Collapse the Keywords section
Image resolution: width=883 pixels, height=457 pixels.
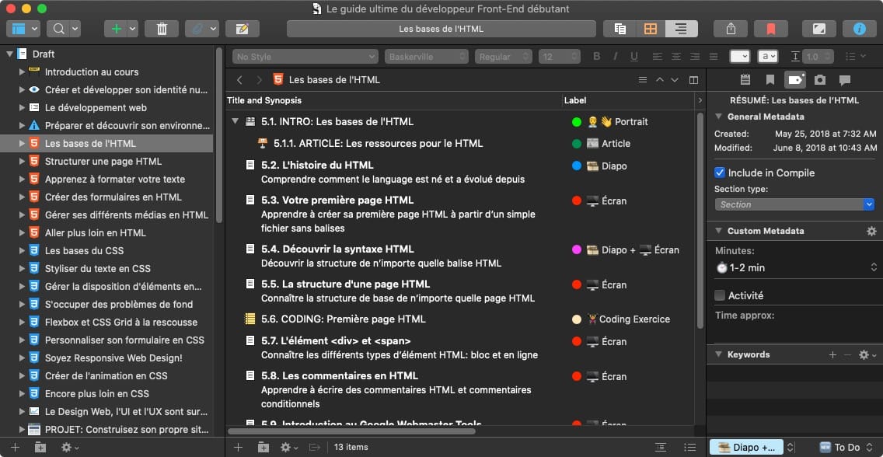coord(718,354)
